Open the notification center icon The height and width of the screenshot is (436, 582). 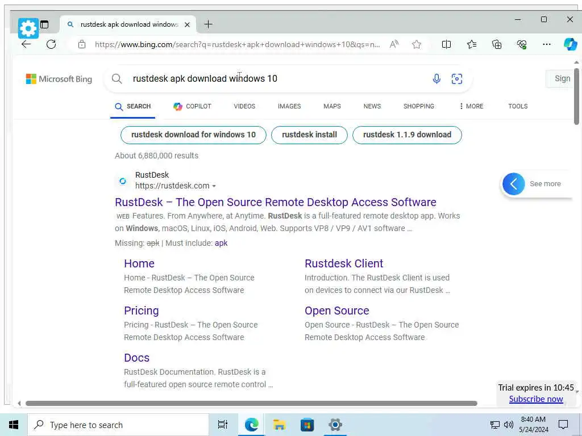[563, 425]
